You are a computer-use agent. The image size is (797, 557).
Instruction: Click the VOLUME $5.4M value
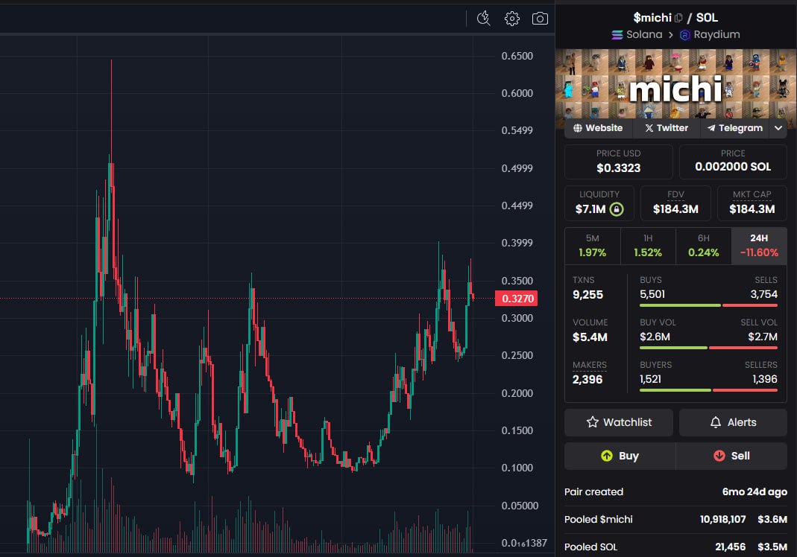tap(590, 337)
